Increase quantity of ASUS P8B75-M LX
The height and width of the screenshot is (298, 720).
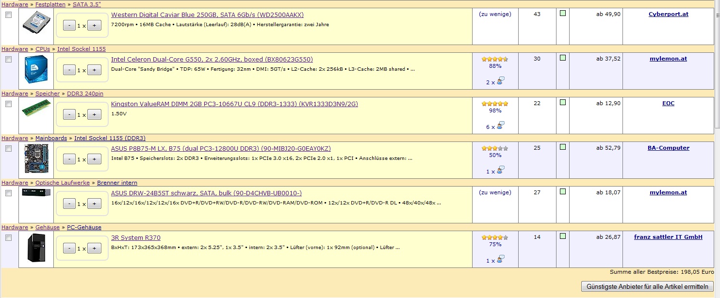pos(94,159)
